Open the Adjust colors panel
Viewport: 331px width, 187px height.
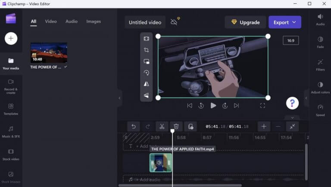[320, 87]
